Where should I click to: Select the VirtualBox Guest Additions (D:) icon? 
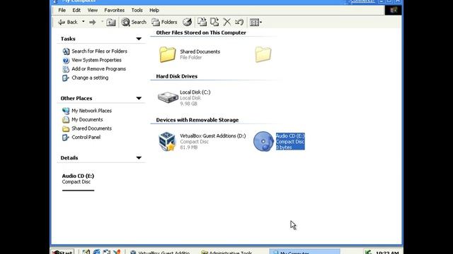(x=167, y=141)
